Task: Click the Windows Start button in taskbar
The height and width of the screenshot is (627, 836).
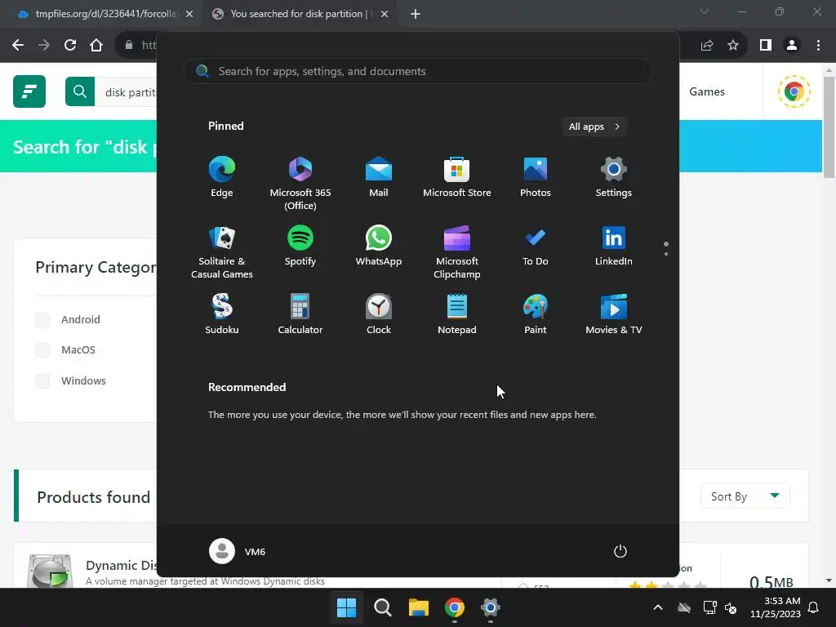Action: tap(346, 607)
